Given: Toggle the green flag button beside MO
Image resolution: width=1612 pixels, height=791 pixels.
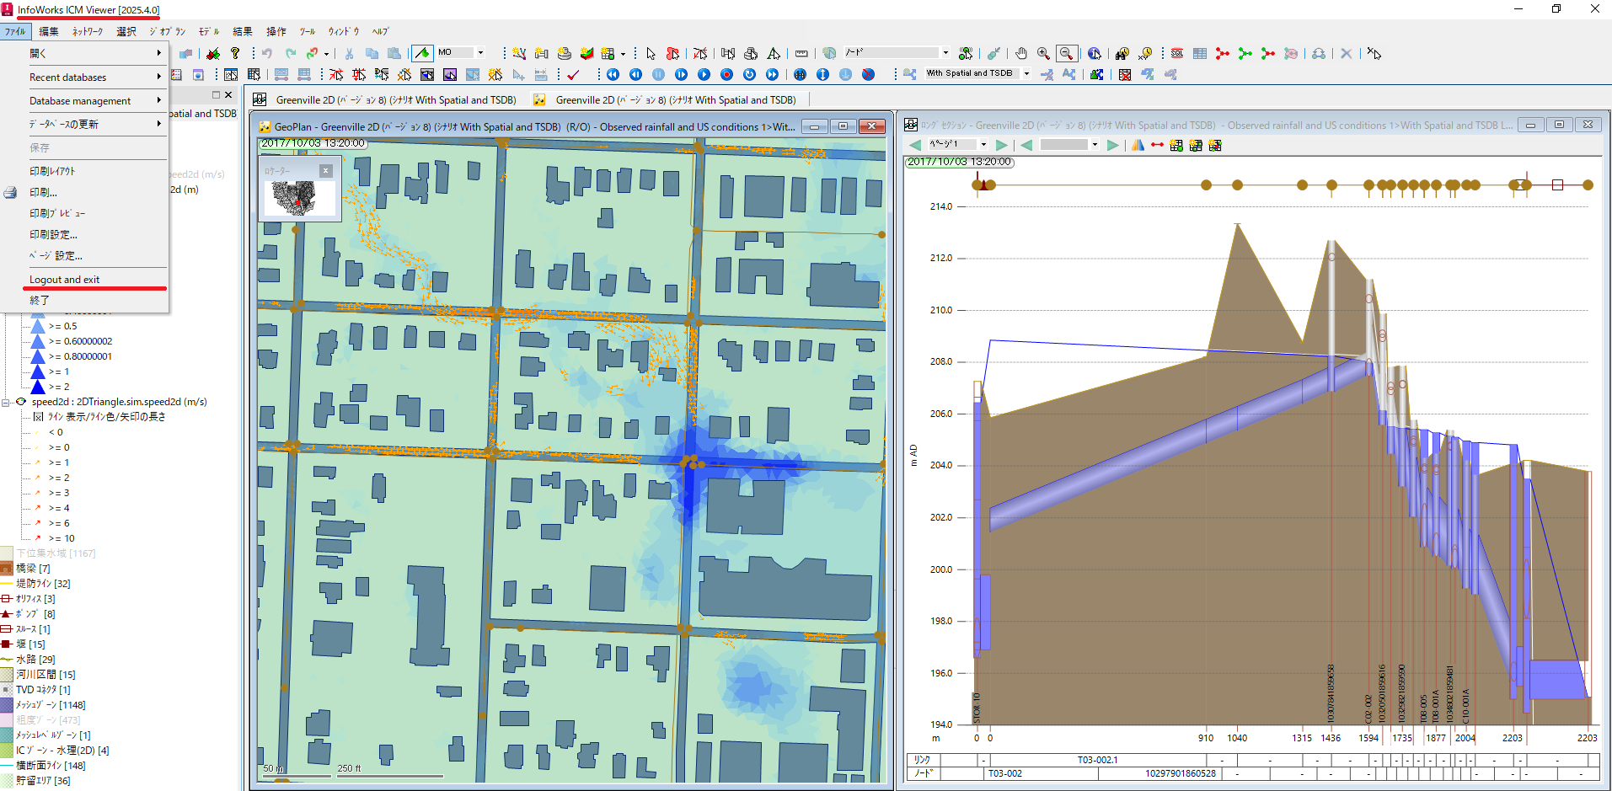Looking at the screenshot, I should (422, 53).
